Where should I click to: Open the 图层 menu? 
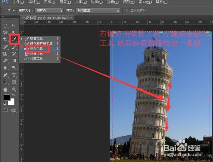65,2
